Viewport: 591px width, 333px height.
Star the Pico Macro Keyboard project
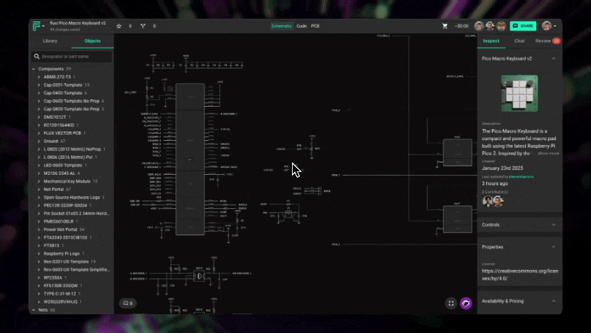pos(119,26)
